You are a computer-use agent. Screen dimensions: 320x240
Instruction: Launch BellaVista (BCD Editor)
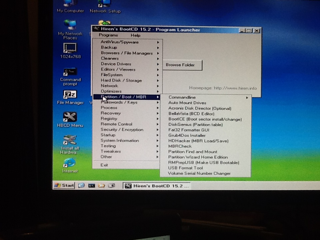(x=206, y=114)
